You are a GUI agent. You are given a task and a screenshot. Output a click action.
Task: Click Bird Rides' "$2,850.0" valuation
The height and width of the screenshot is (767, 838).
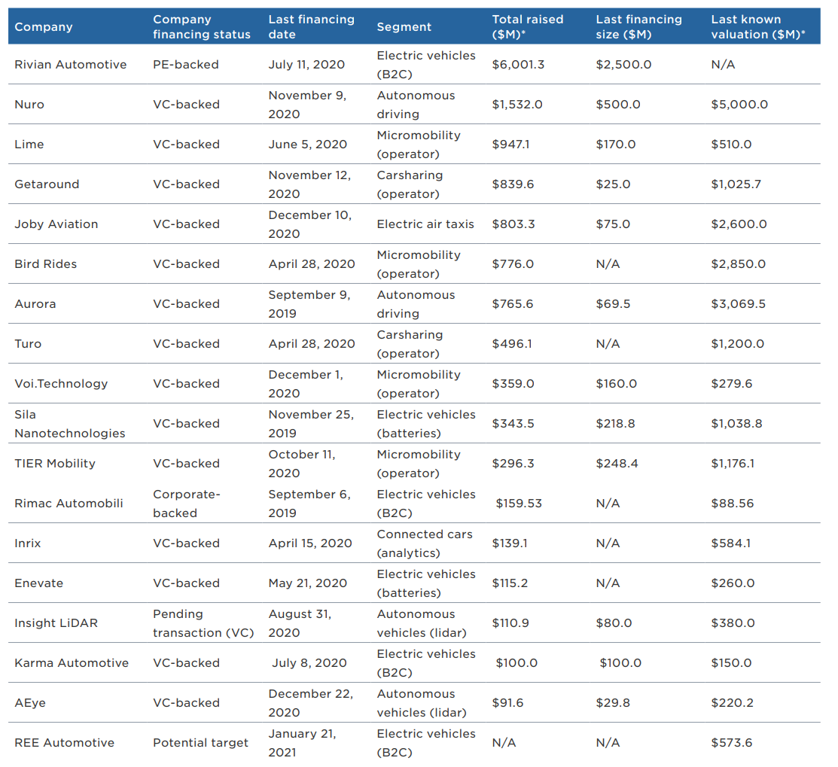pyautogui.click(x=738, y=264)
